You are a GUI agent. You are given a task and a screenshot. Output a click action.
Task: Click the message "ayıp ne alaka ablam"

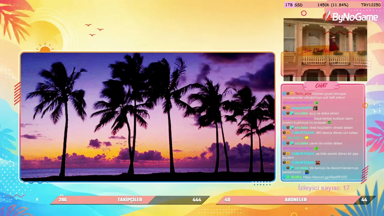[x=324, y=113]
